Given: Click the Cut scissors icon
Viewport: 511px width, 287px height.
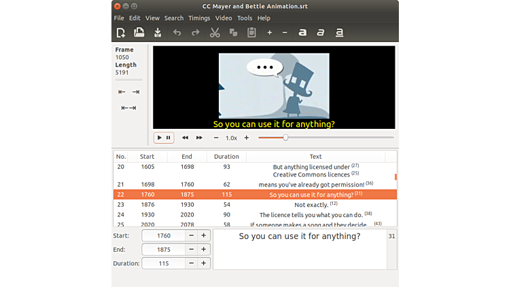Looking at the screenshot, I should click(215, 33).
